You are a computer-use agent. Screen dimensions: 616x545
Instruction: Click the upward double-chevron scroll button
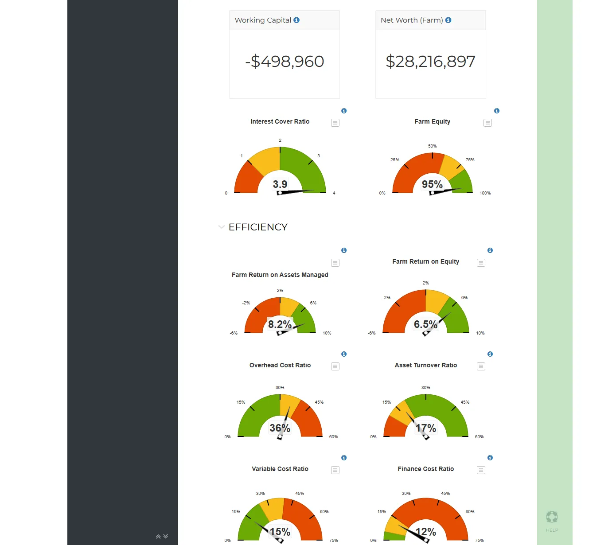(x=158, y=536)
